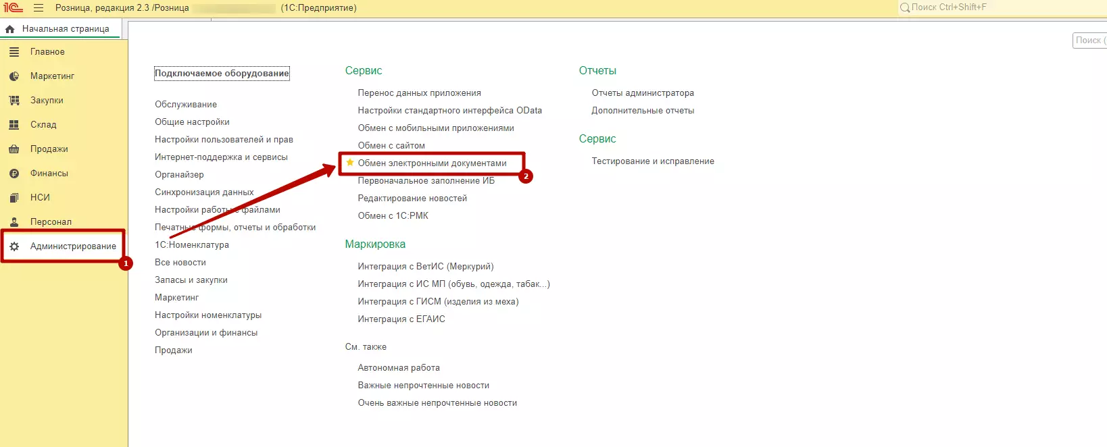
Task: Open Синхронизация данных
Action: coord(204,192)
